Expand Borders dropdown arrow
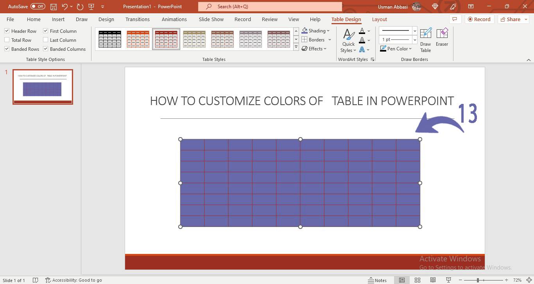 [330, 40]
